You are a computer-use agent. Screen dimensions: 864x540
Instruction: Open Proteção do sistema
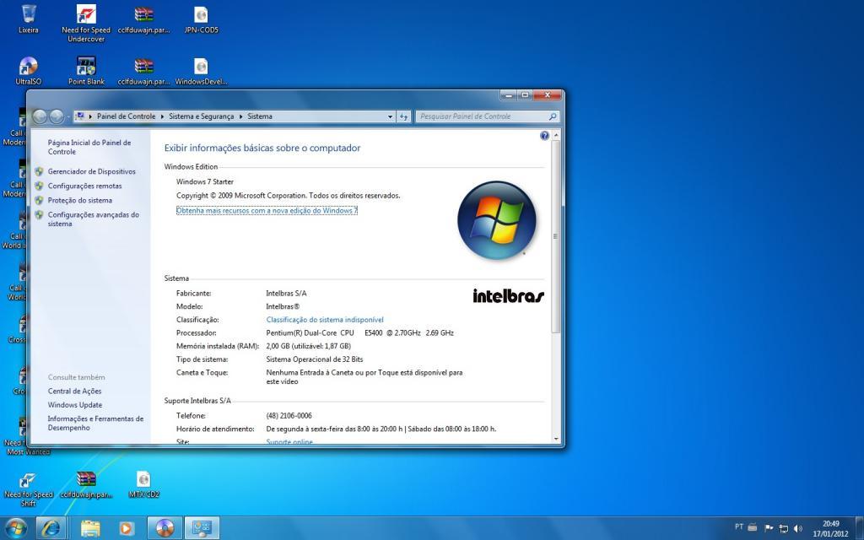click(80, 200)
